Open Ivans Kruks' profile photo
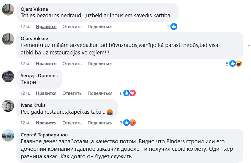251x163 pixels. point(8,106)
